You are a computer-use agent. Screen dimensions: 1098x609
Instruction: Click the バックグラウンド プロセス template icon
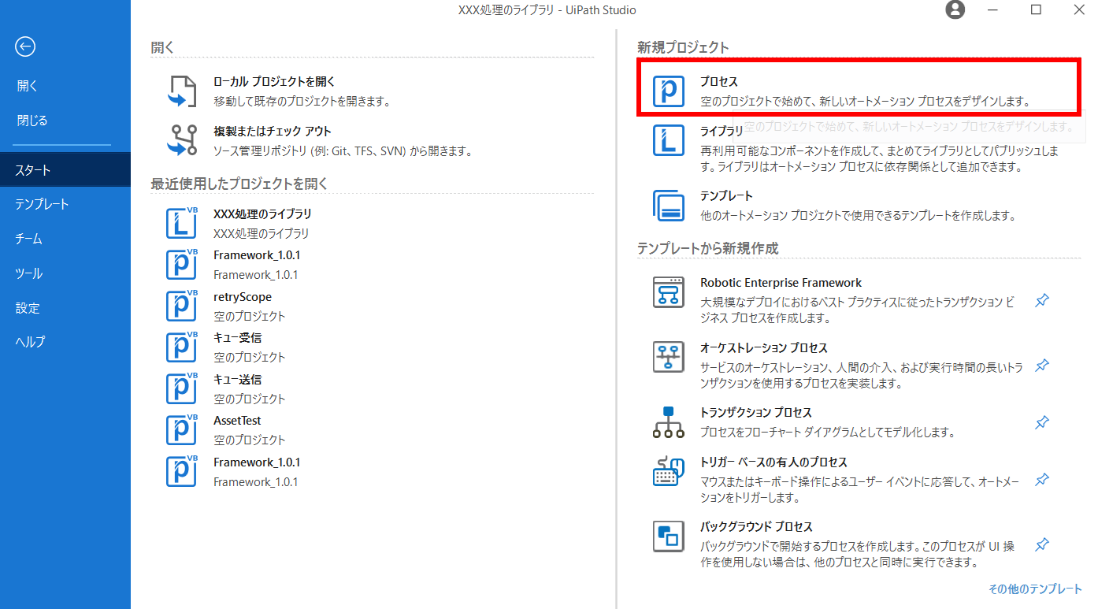coord(669,536)
